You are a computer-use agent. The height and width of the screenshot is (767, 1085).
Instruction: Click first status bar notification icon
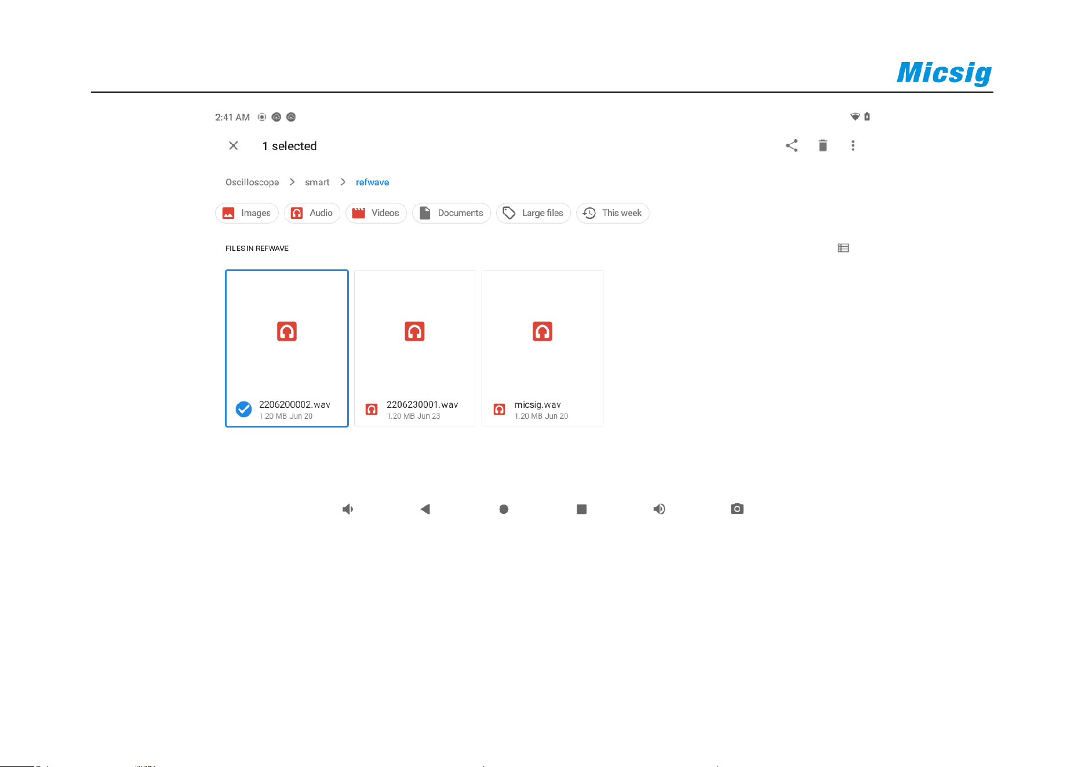click(x=262, y=117)
